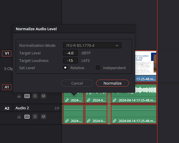Solo the Audio 2 track
This screenshot has width=179, height=143.
click(35, 117)
